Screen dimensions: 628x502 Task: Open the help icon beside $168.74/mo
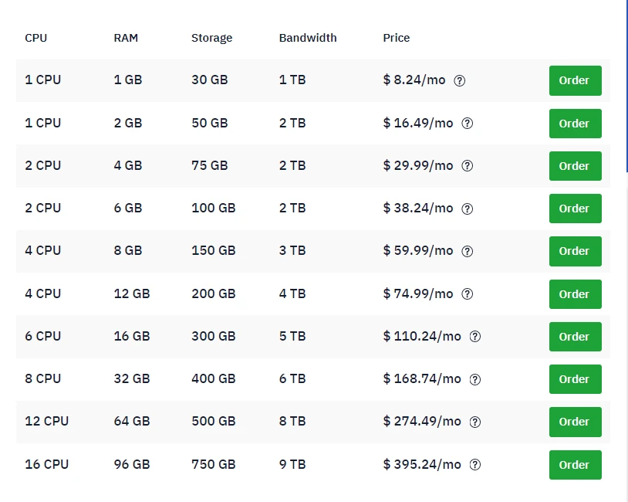[x=474, y=379]
